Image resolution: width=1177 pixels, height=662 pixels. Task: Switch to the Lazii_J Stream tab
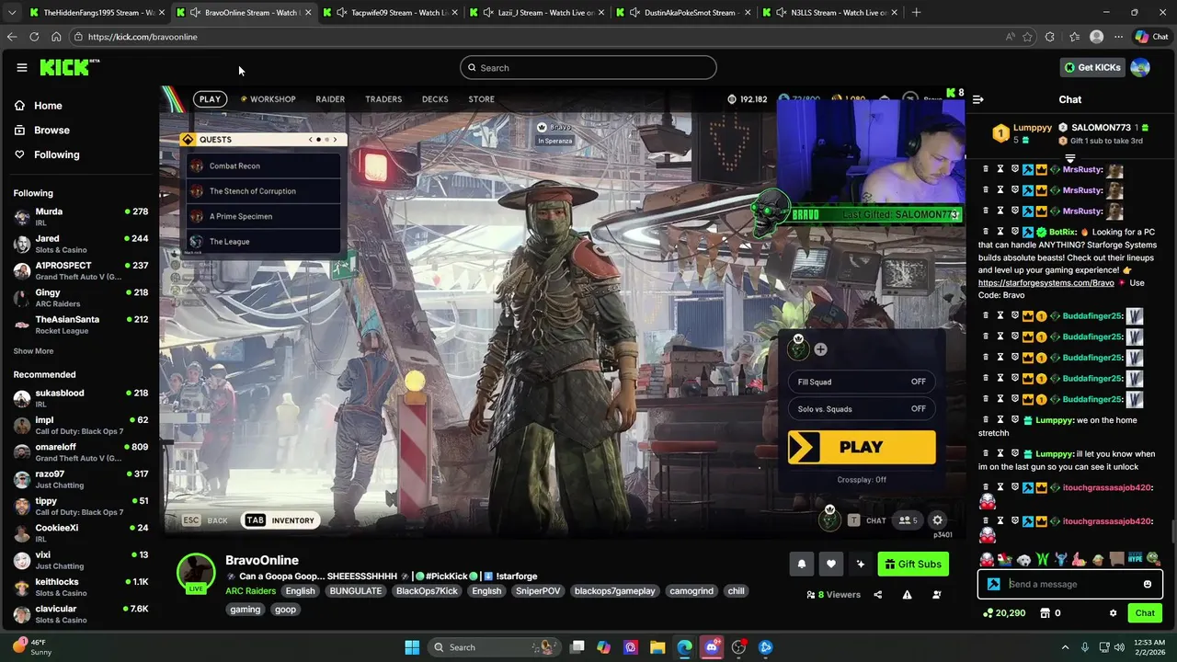tap(538, 12)
